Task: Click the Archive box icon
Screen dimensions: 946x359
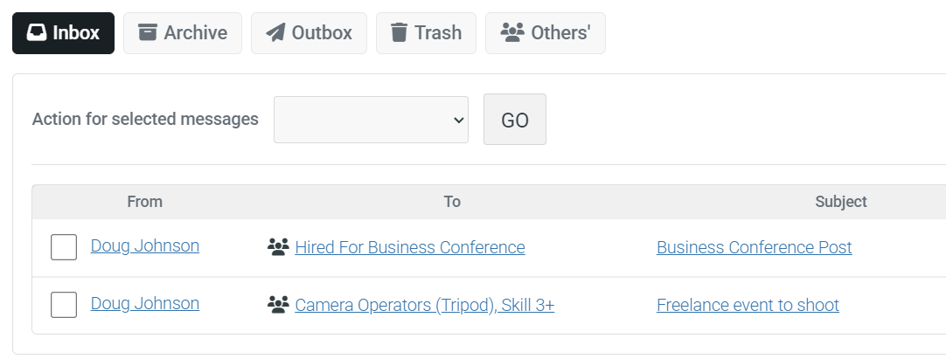Action: click(x=147, y=32)
